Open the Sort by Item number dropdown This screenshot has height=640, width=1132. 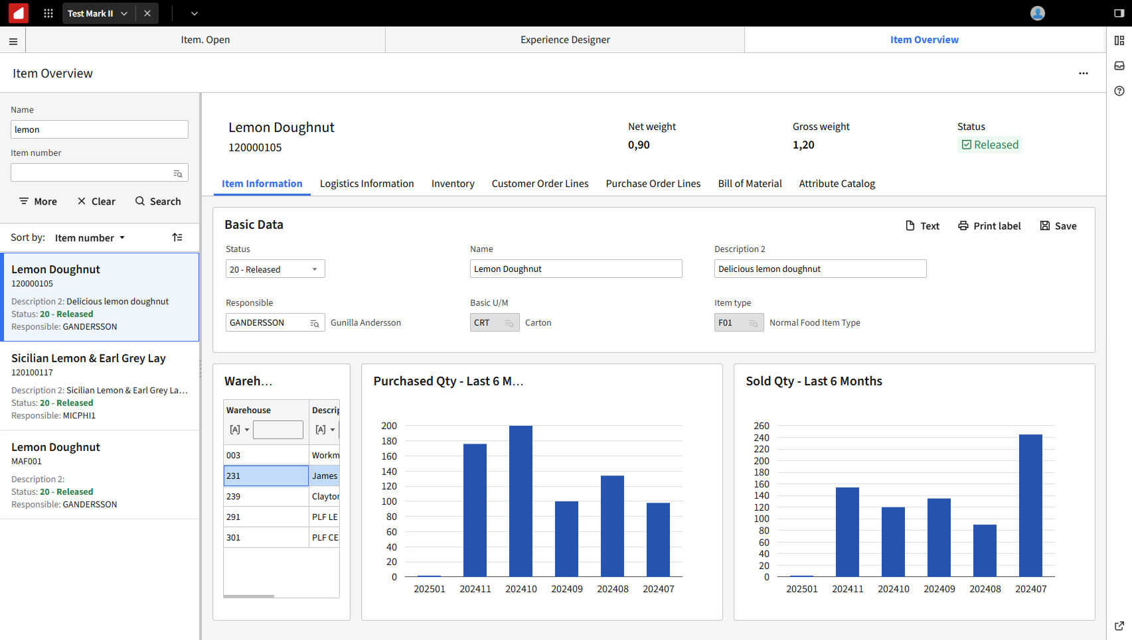pyautogui.click(x=90, y=238)
